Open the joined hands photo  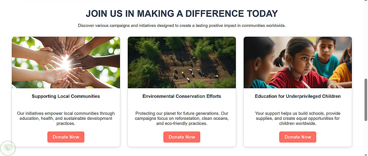coord(66,62)
